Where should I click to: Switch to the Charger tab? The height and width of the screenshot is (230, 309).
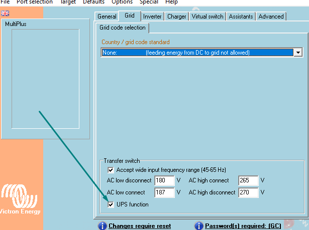point(176,17)
